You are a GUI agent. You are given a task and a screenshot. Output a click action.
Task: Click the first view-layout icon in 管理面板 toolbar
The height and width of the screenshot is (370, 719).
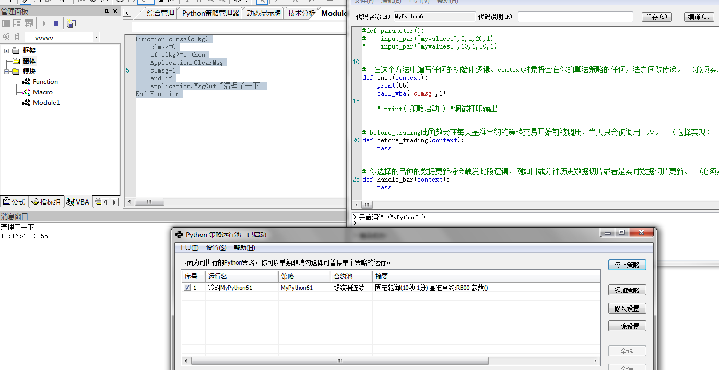[6, 23]
